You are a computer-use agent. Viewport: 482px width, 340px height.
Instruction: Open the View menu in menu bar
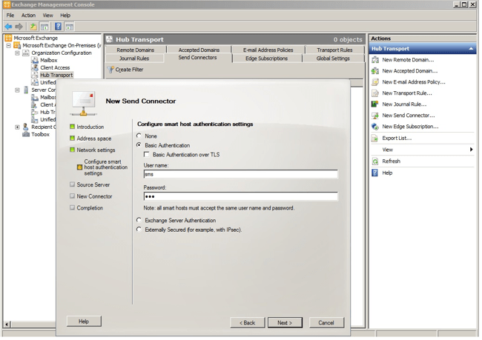point(48,16)
